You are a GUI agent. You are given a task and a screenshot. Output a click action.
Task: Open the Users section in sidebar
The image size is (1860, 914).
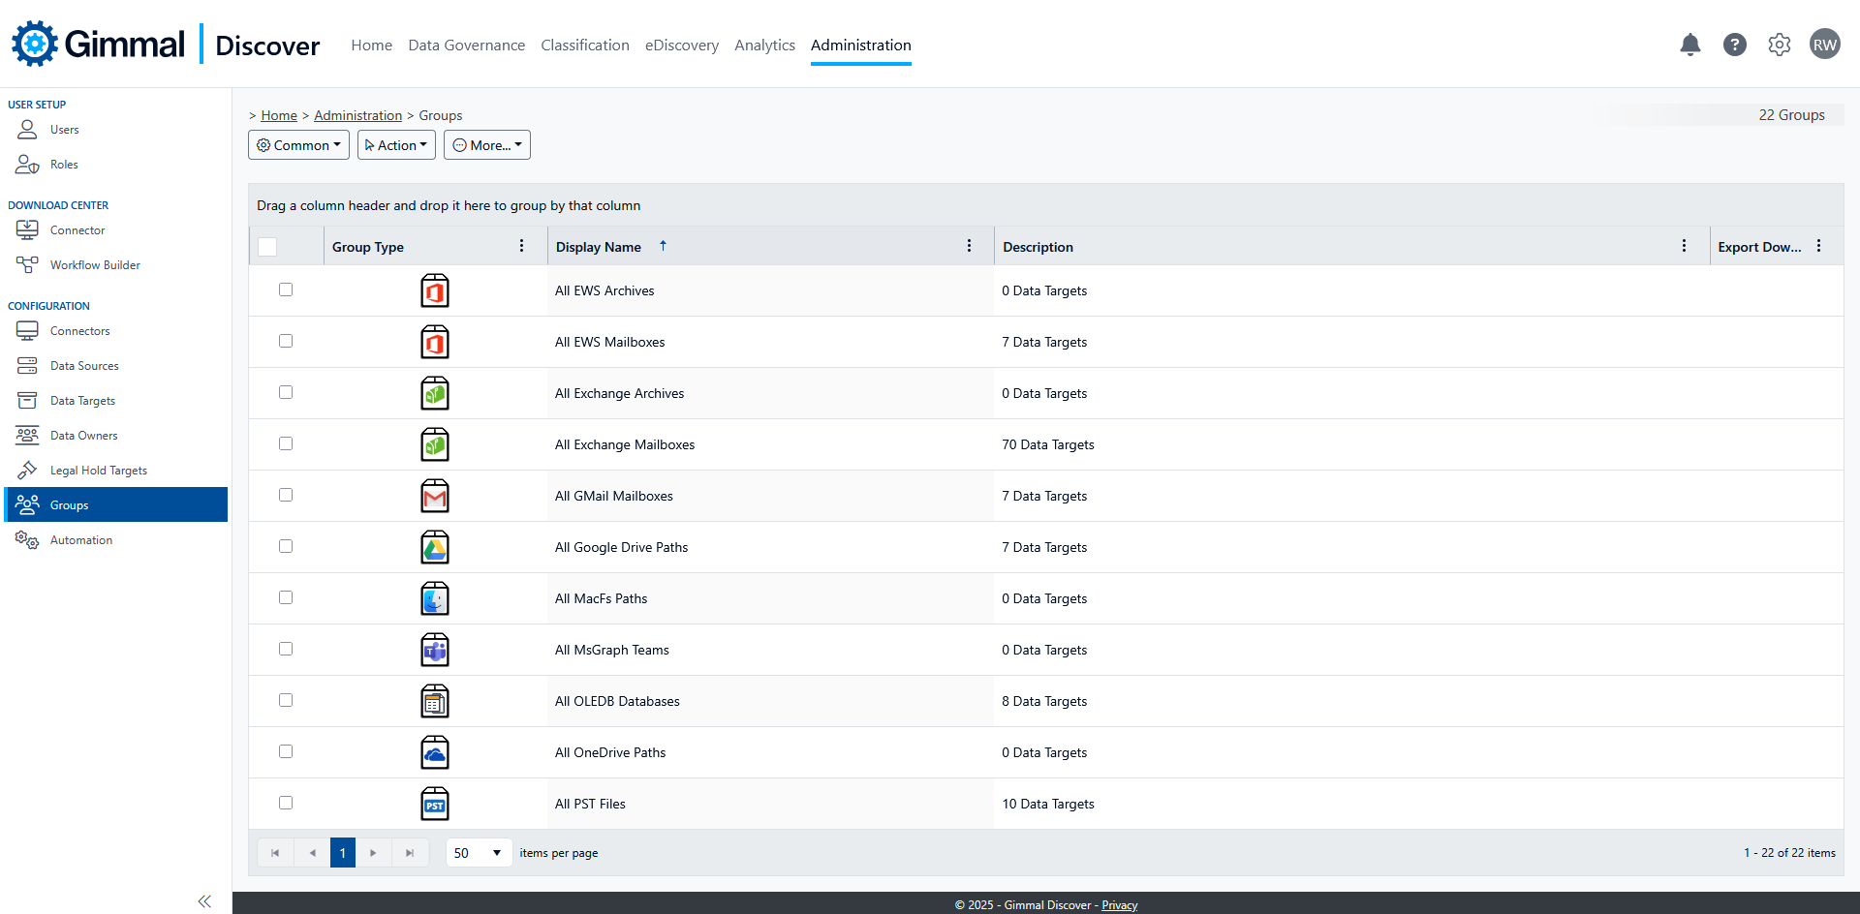pos(63,129)
